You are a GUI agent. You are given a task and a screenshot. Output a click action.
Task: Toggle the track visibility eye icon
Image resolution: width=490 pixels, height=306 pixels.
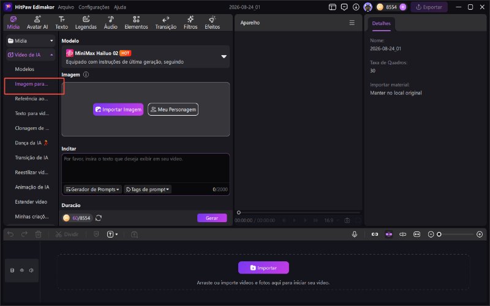click(x=22, y=271)
